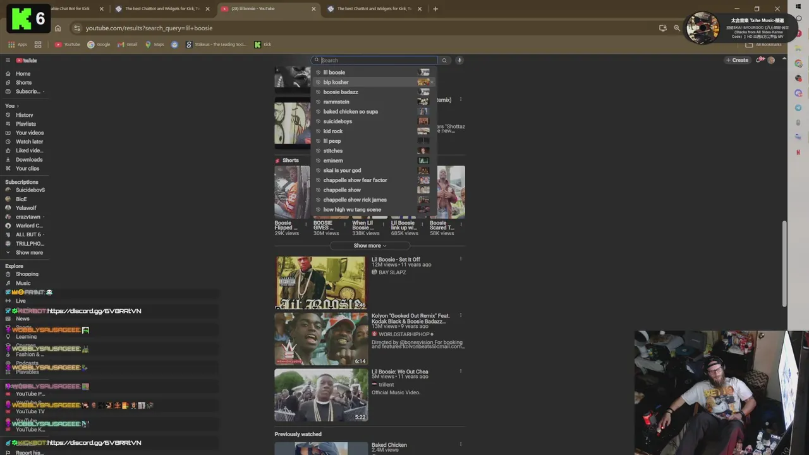Viewport: 809px width, 455px height.
Task: Expand Shorts shelf with 'Show more'
Action: (370, 246)
